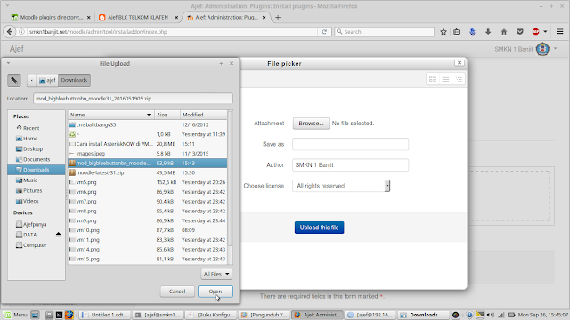570x320 pixels.
Task: Switch to Untitled 1.odt taskbar window
Action: (105, 315)
